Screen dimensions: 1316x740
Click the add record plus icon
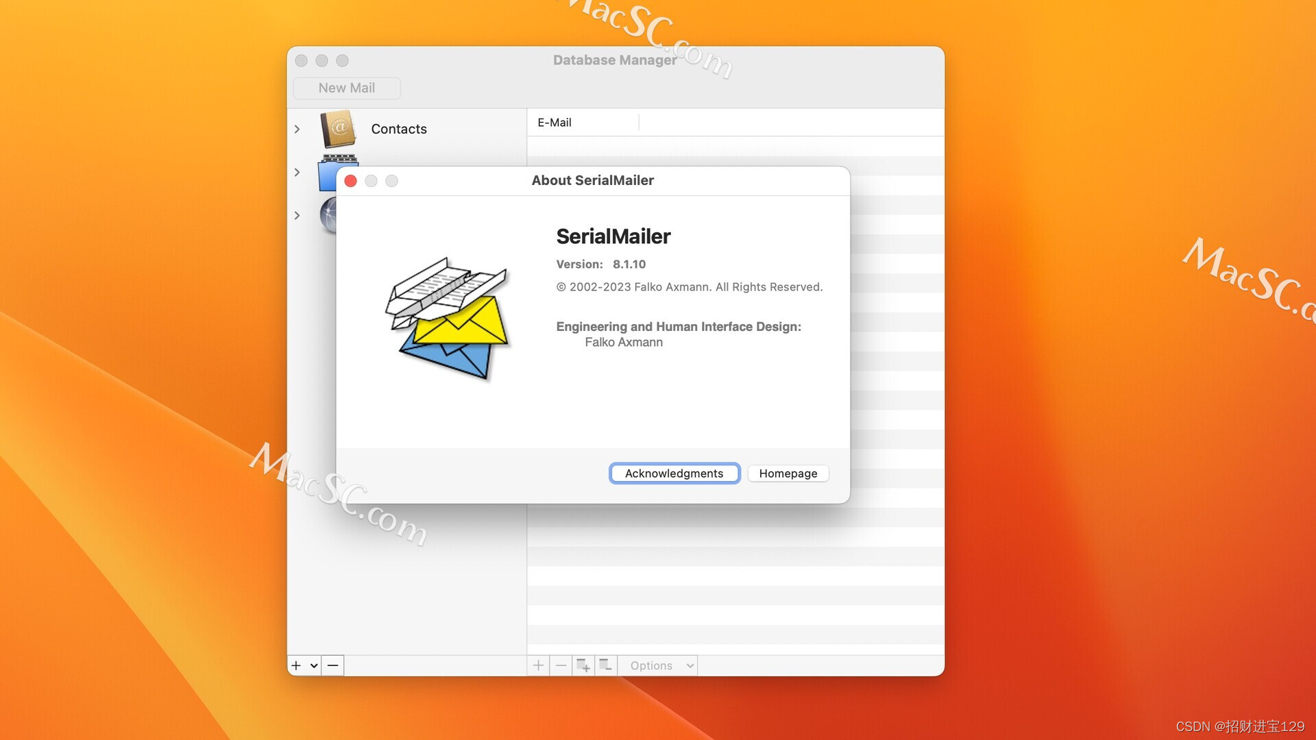point(539,665)
